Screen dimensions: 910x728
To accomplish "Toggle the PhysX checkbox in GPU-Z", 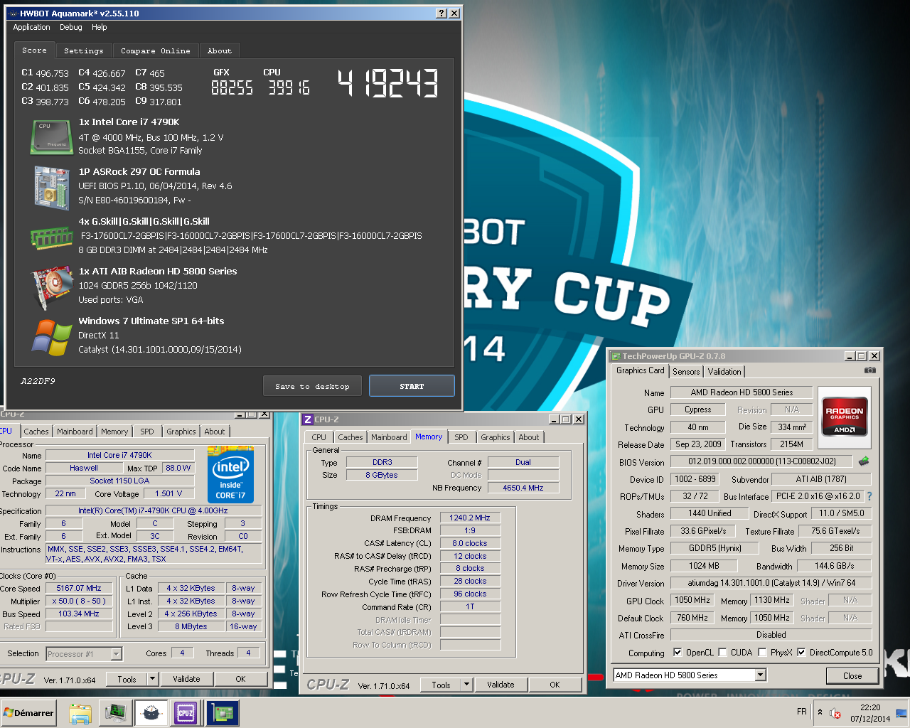I will tap(762, 652).
